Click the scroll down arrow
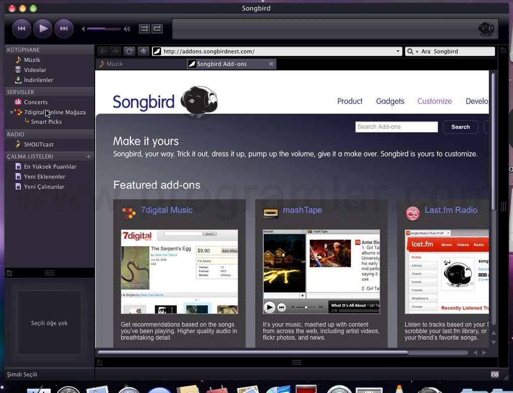 point(494,343)
